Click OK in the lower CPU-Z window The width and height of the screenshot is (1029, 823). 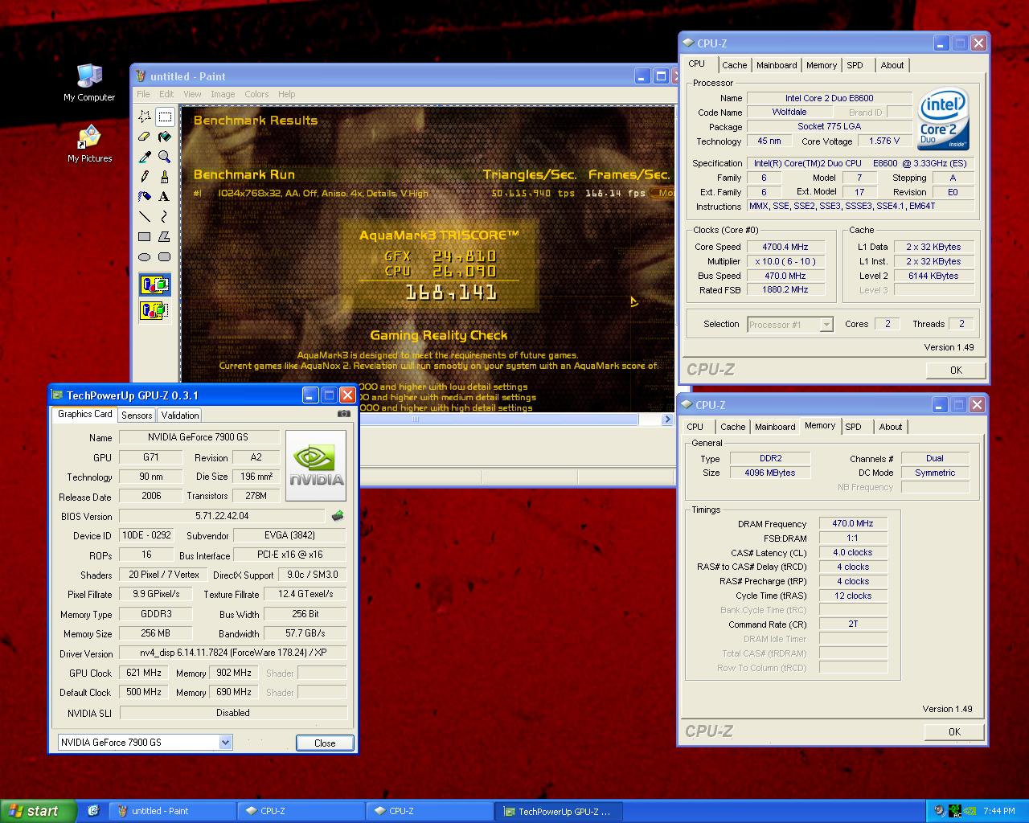954,731
